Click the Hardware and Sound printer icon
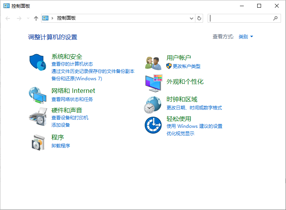The width and height of the screenshot is (286, 210). [x=38, y=116]
